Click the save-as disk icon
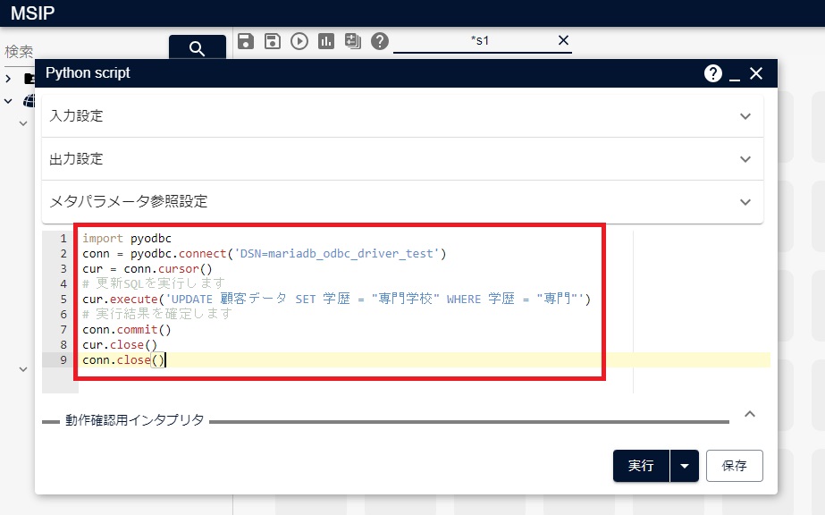The image size is (825, 515). (x=273, y=41)
